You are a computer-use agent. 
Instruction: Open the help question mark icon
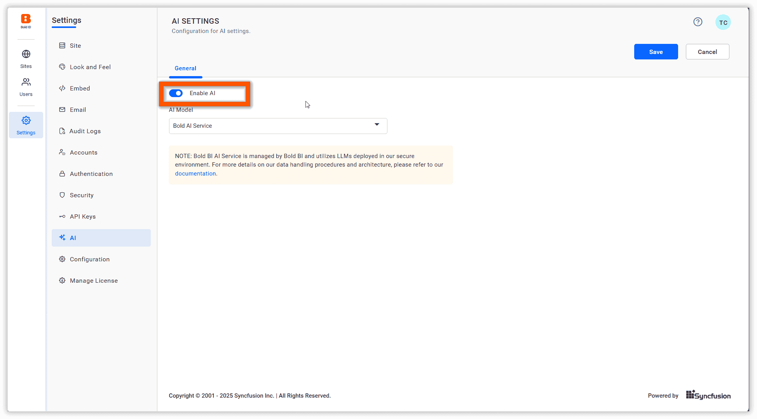[x=698, y=22]
